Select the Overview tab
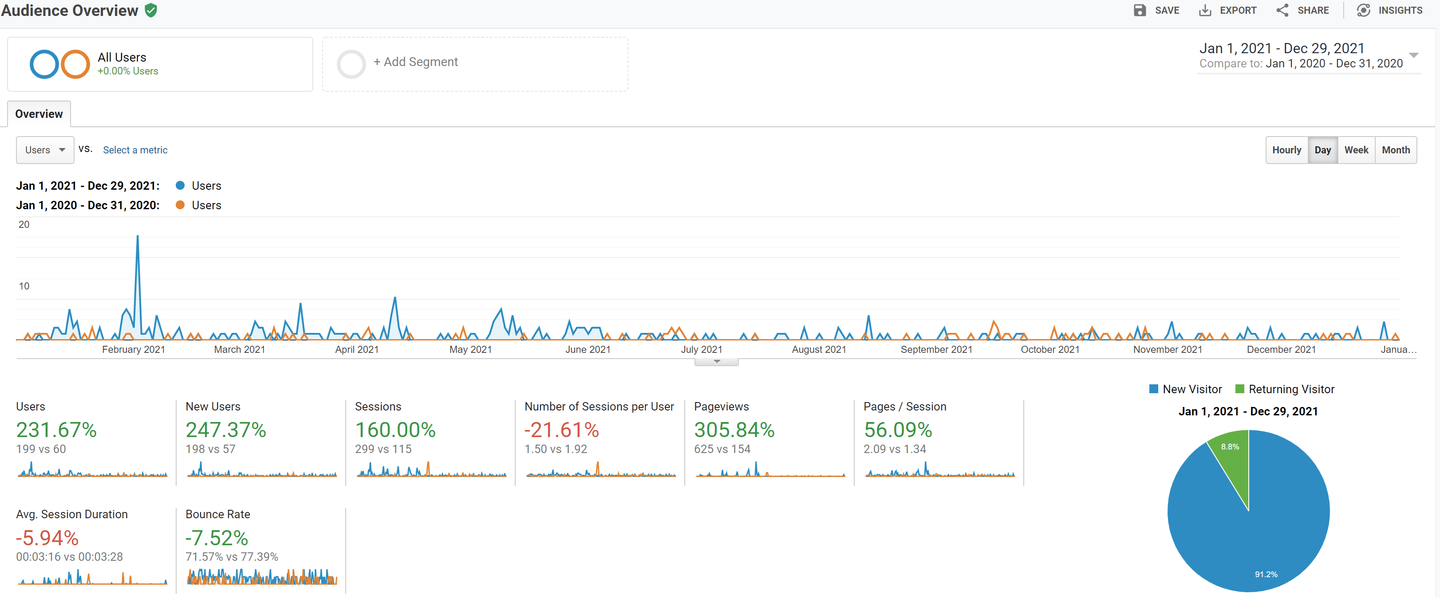The image size is (1440, 598). pos(39,114)
